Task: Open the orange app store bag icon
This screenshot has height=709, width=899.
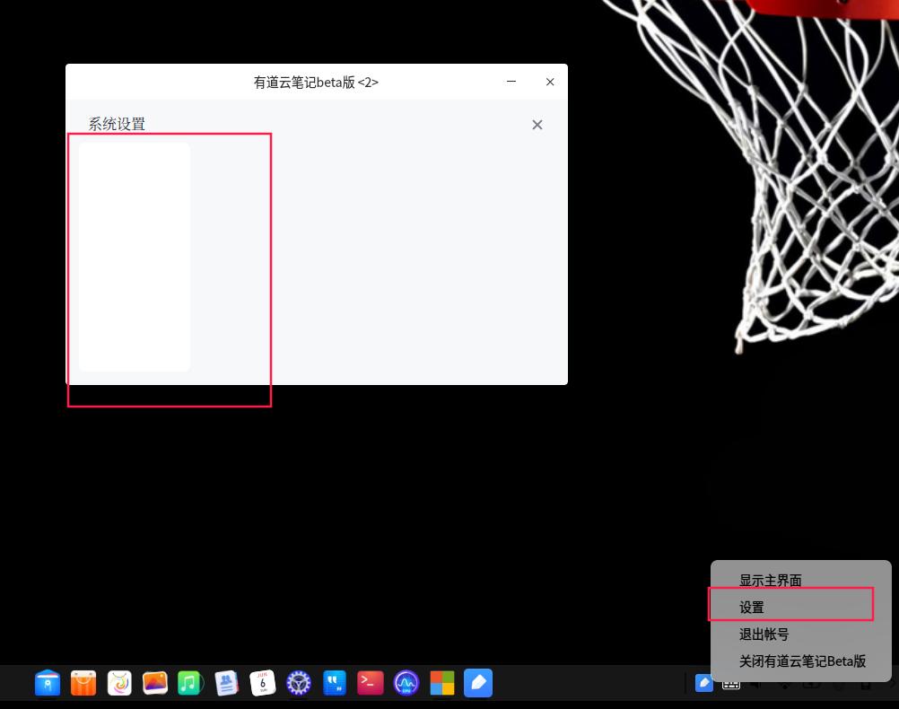Action: click(x=83, y=683)
